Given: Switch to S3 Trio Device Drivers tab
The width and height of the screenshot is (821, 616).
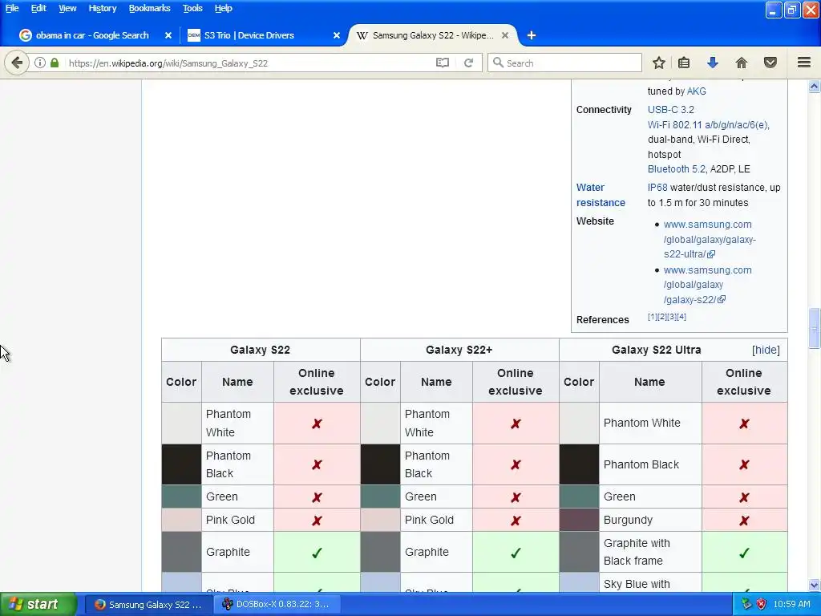Looking at the screenshot, I should pos(249,35).
